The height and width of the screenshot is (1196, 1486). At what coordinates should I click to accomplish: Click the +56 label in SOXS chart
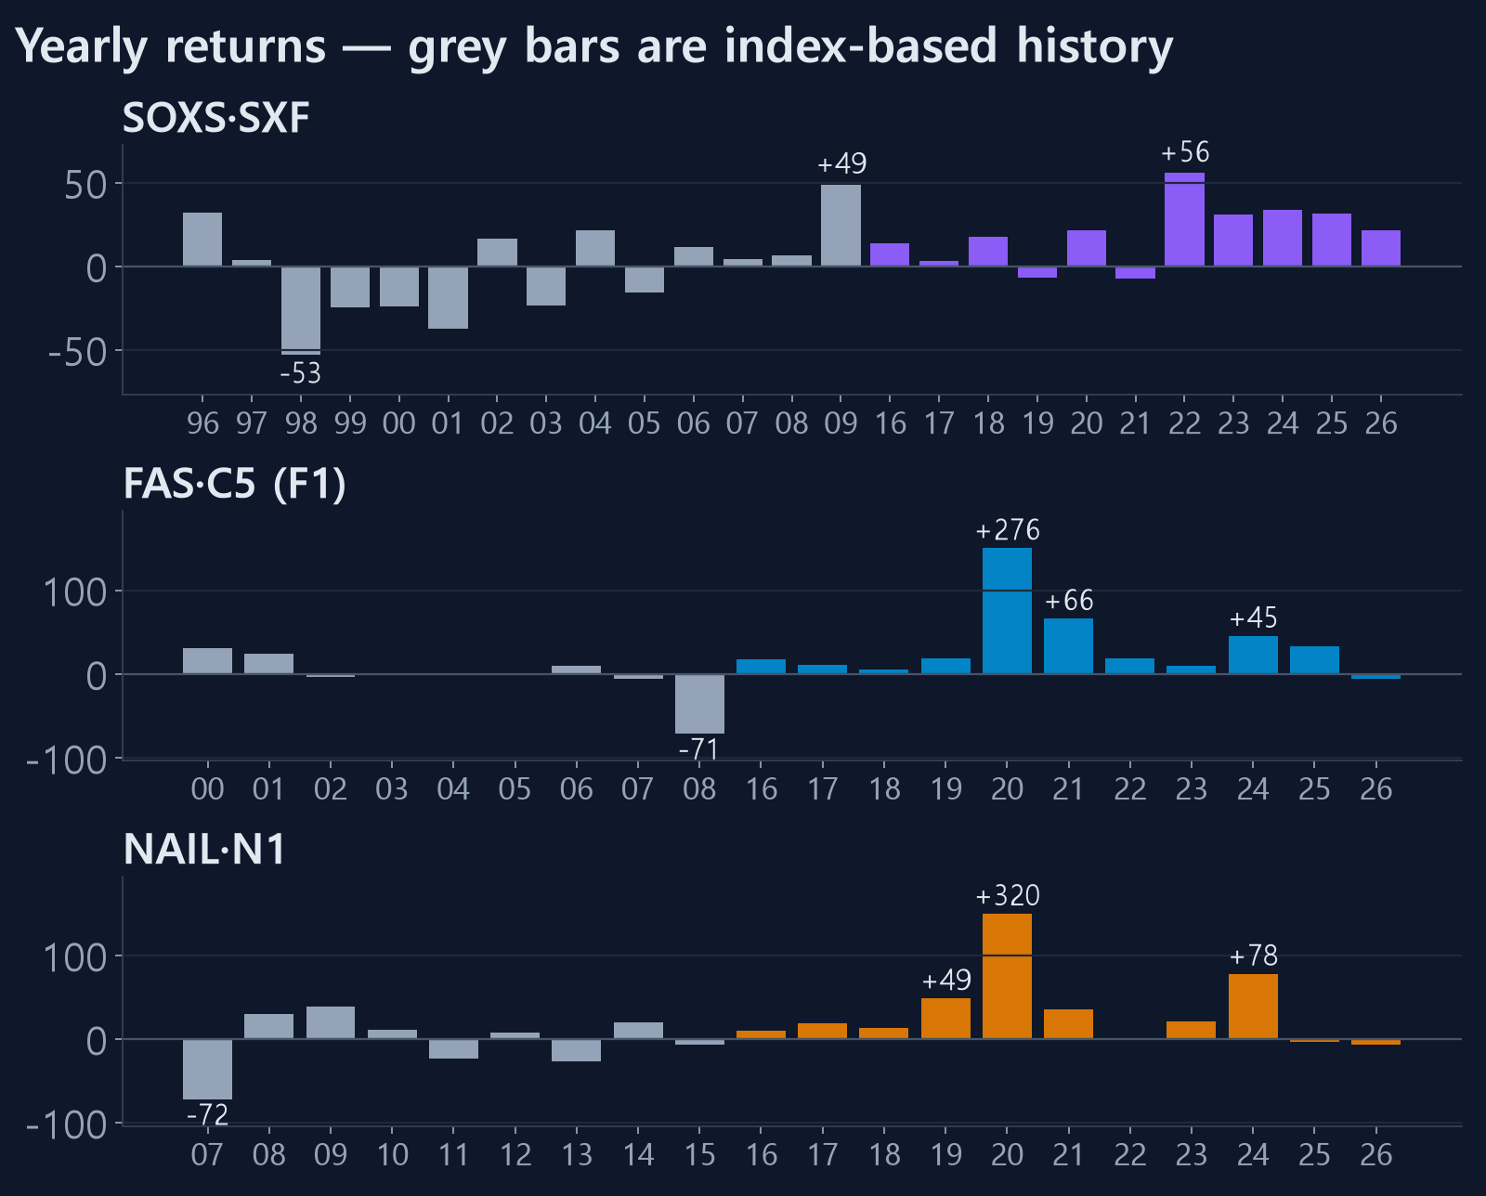(1185, 152)
